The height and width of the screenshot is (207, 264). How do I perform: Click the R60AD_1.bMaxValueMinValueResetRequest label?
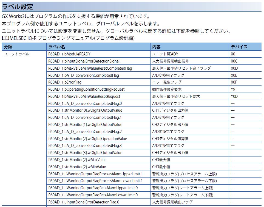(84, 96)
